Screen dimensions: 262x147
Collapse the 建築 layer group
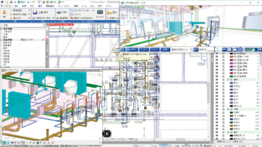click(x=228, y=80)
